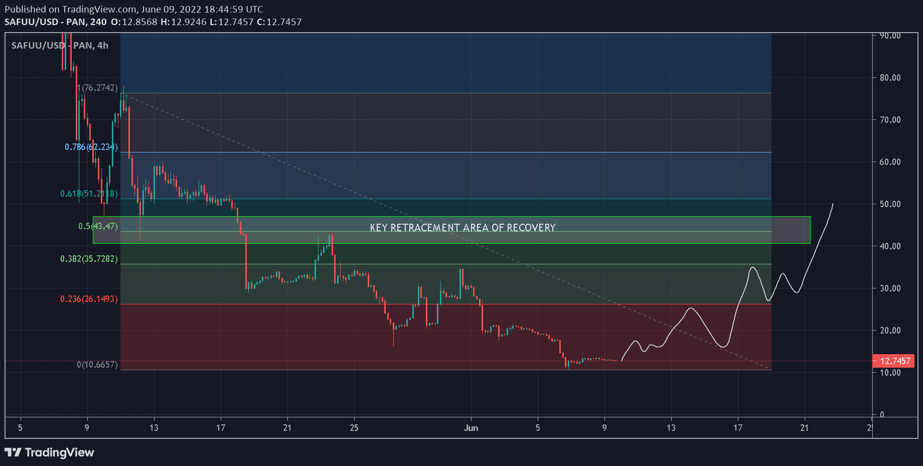
Task: Click the 1(76.2742) Fibonacci top label
Action: (97, 88)
